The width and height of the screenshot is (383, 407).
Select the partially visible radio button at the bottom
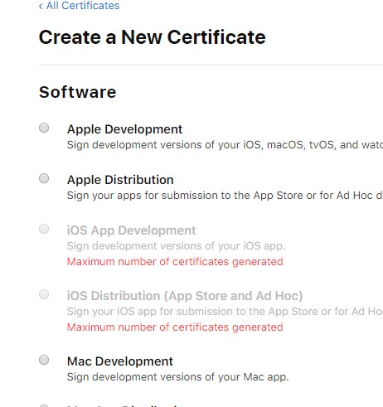coord(44,405)
